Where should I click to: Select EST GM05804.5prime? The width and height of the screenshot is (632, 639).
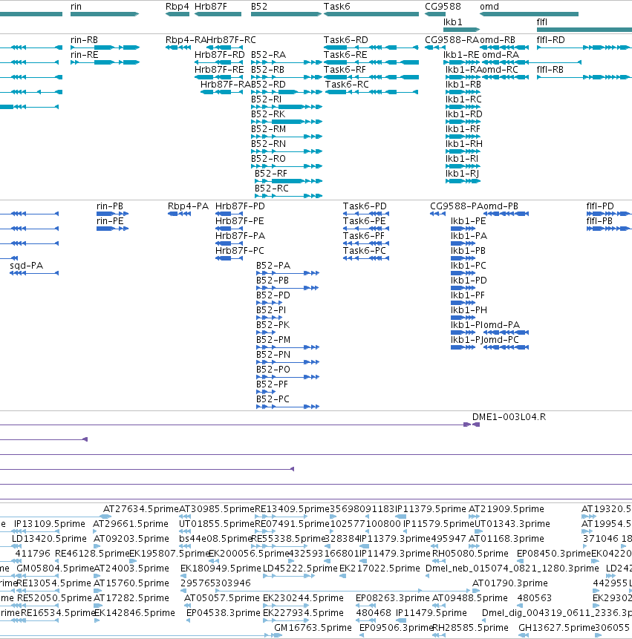coord(55,568)
